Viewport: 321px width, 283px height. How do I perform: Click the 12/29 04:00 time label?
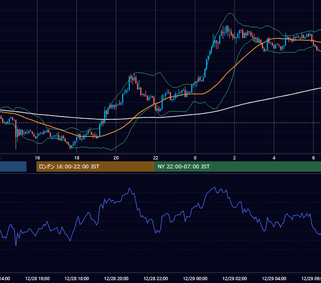click(274, 278)
